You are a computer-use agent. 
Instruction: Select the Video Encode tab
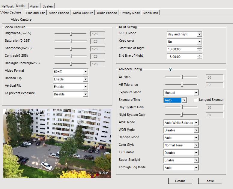point(59,13)
